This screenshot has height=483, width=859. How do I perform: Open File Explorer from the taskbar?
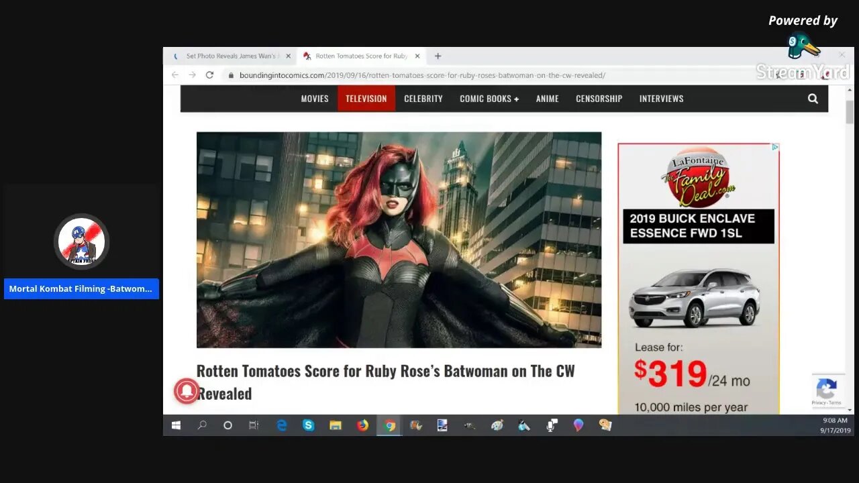[x=336, y=425]
